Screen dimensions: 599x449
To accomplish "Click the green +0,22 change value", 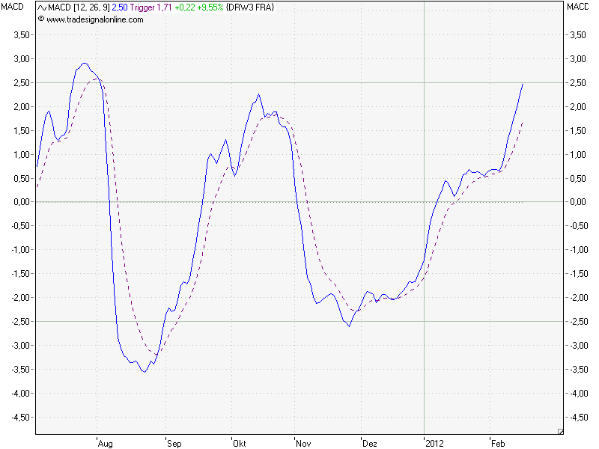I will (186, 7).
